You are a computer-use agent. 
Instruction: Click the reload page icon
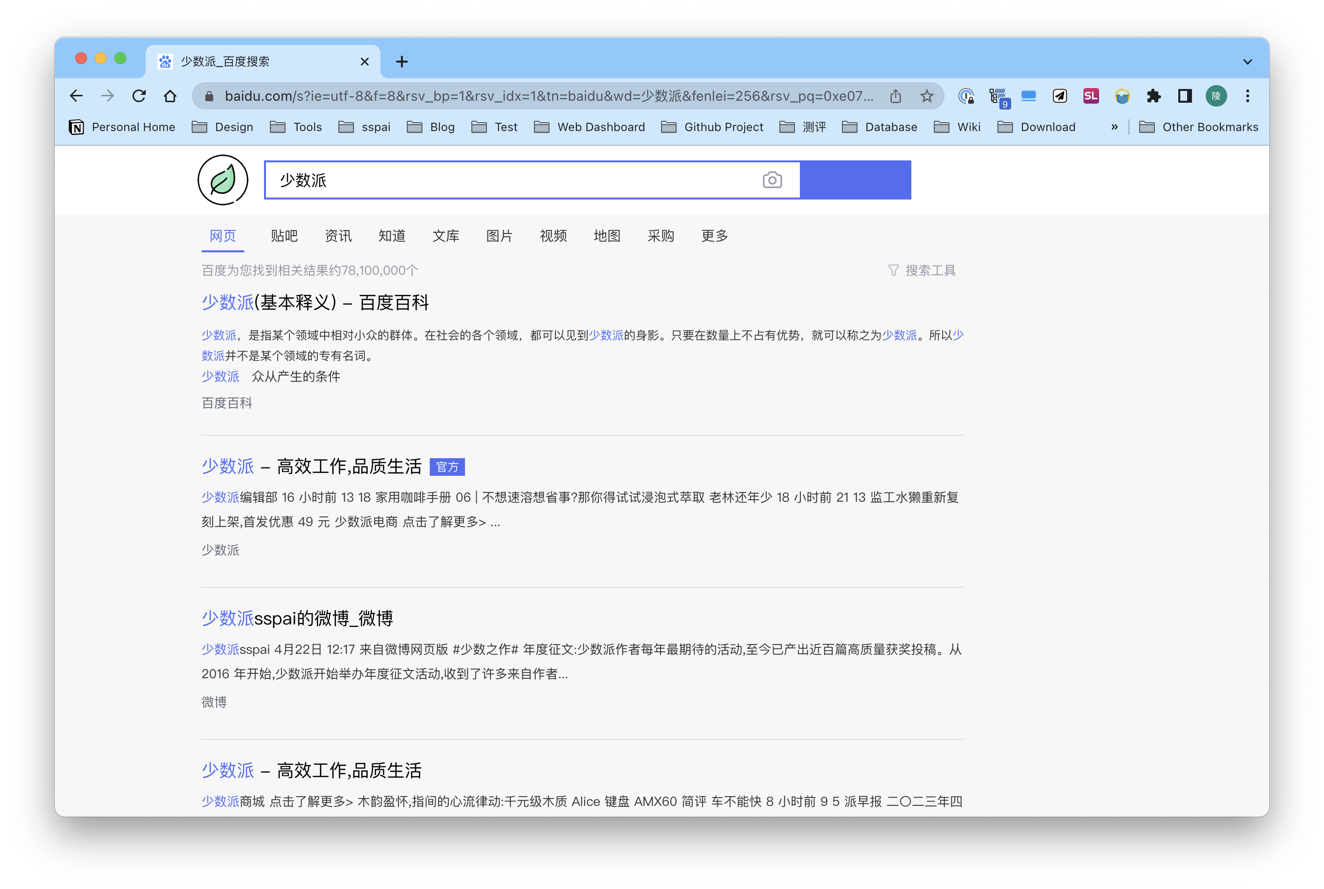tap(139, 96)
